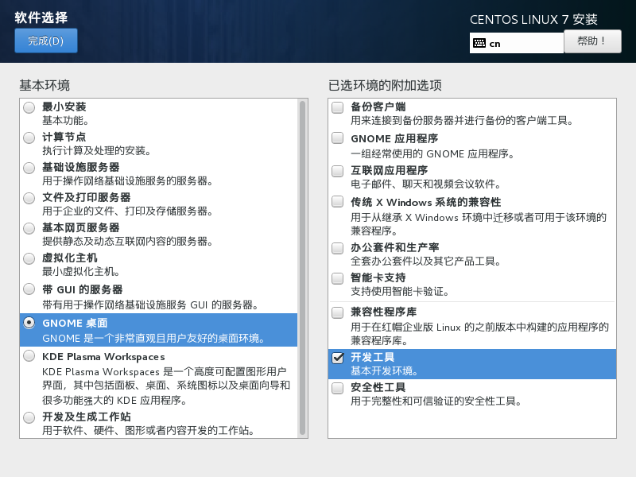Click text 最小虚拟化主机。
The image size is (636, 477).
pos(81,272)
